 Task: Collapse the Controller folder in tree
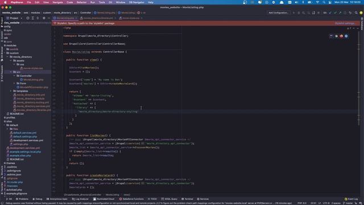click(14, 76)
